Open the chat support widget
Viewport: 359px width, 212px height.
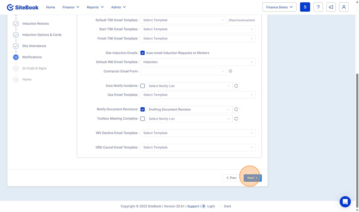click(345, 202)
